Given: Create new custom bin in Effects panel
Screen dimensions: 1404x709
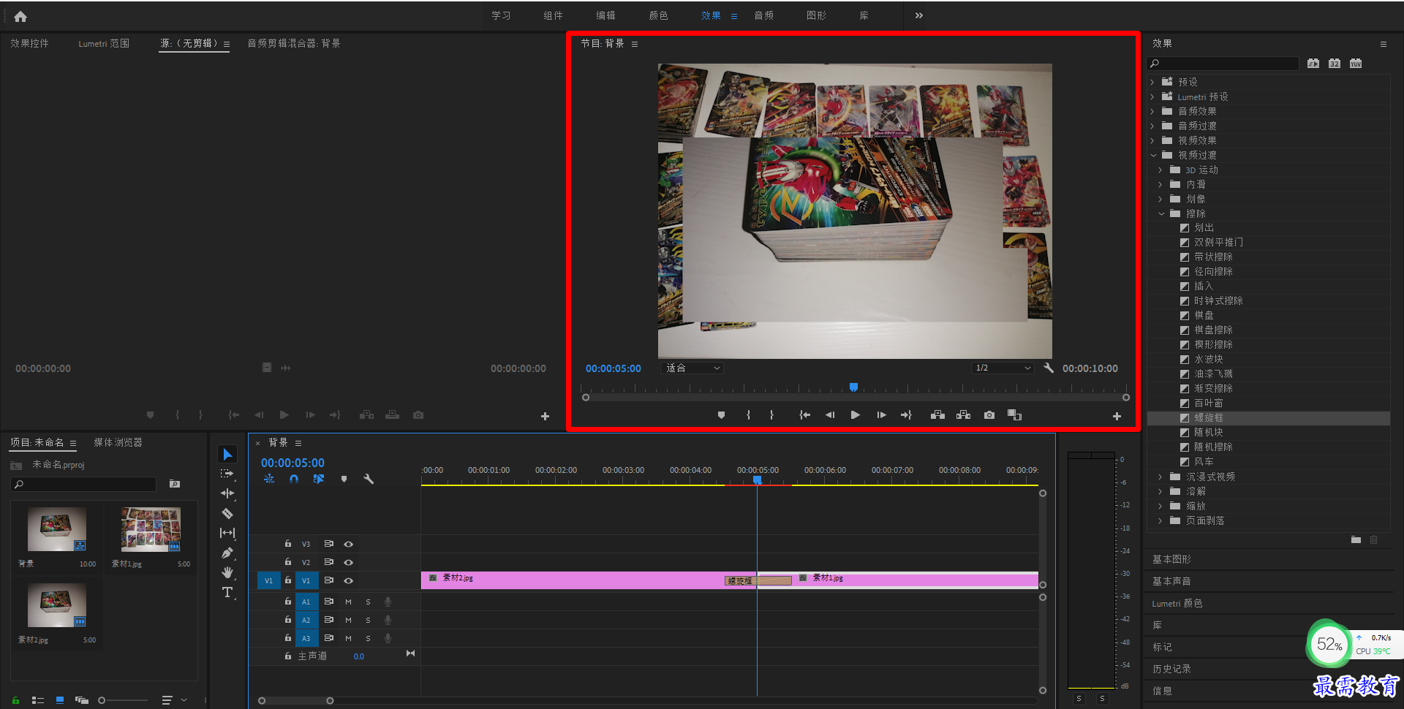Looking at the screenshot, I should tap(1356, 540).
